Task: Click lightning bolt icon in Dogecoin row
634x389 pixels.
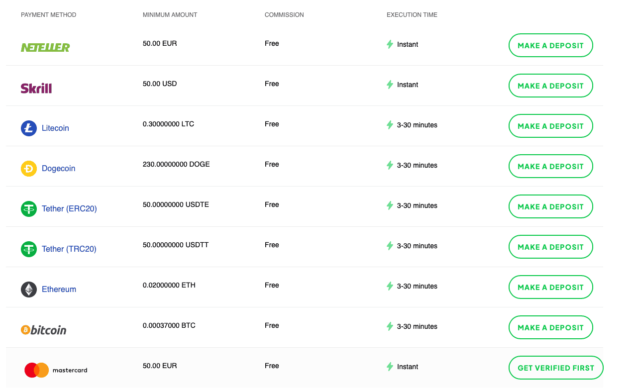Action: 390,165
